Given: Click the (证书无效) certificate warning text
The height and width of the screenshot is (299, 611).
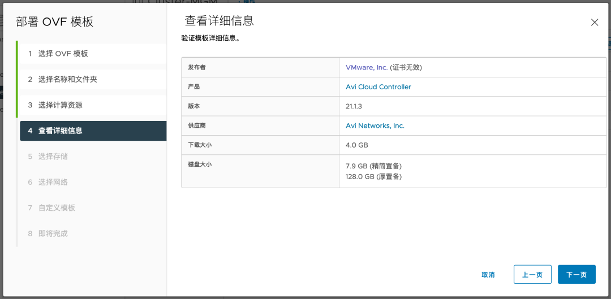Looking at the screenshot, I should point(406,67).
